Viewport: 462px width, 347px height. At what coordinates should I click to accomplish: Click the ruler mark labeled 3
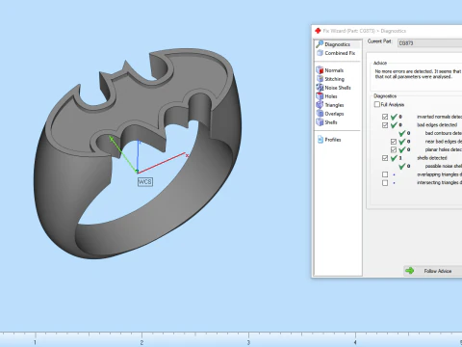tap(248, 342)
